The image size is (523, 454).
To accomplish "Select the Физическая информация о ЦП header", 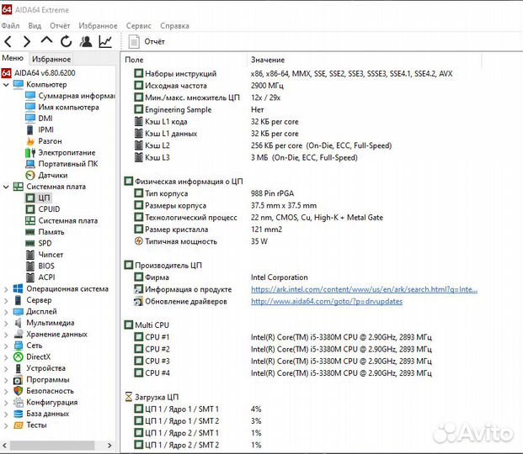I will pos(184,182).
